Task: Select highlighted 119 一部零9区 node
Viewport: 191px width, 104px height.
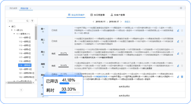Action: pos(25,65)
